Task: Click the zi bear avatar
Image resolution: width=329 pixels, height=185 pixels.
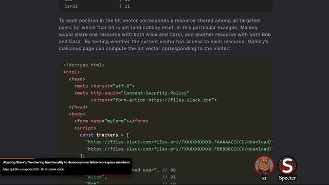Action: (264, 165)
